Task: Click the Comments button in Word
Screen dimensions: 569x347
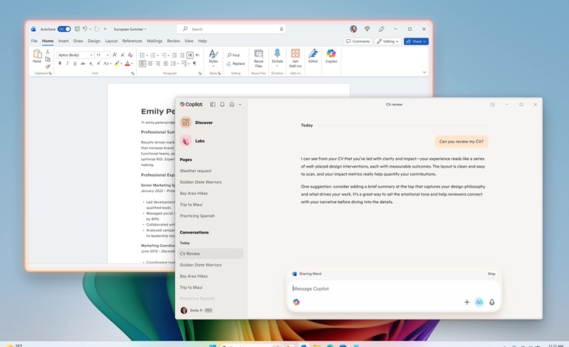Action: point(358,41)
